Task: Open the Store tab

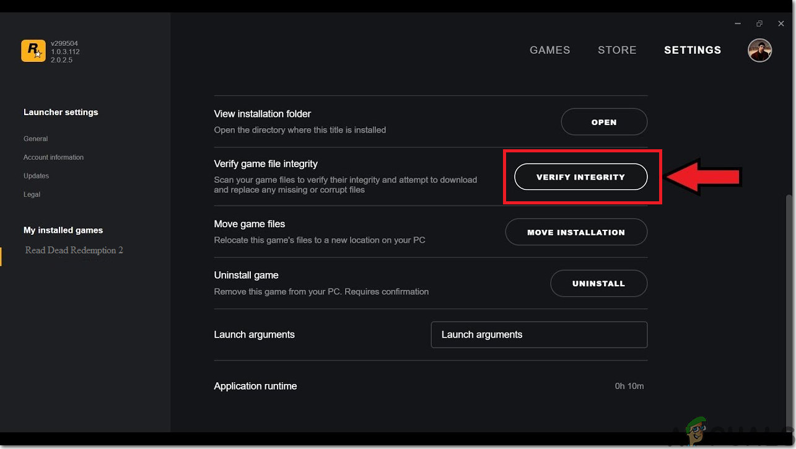Action: click(x=617, y=50)
